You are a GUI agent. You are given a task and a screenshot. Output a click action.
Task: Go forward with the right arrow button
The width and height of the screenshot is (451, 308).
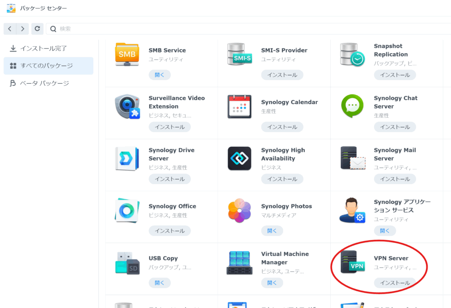point(22,29)
